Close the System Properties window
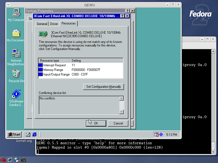The height and width of the screenshot is (163, 218). 132,11
